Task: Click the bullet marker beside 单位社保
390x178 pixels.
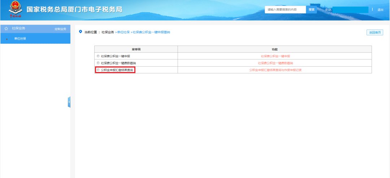Action: (7, 39)
